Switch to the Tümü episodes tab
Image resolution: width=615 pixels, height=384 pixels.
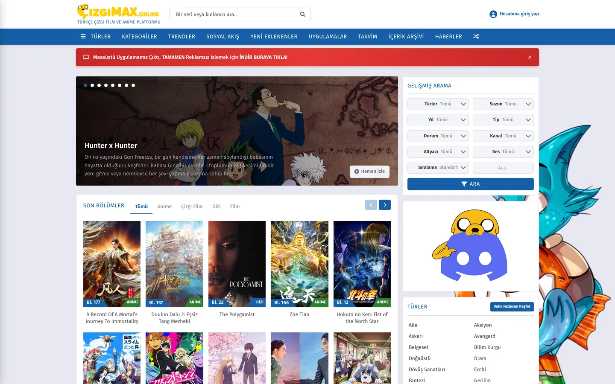[x=141, y=207]
